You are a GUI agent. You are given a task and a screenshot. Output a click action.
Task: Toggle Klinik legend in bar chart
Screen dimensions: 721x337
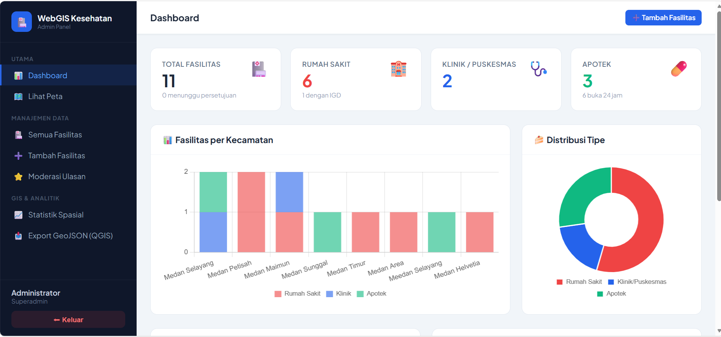point(338,294)
